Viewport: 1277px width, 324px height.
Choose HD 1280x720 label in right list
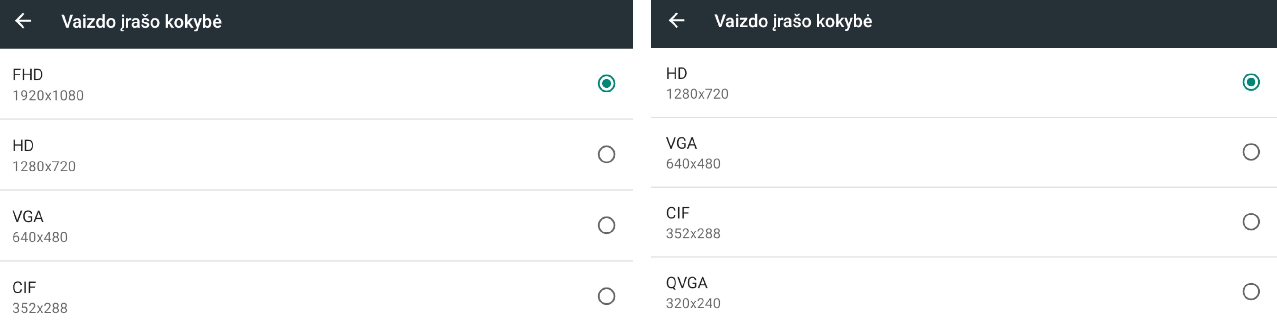(697, 83)
